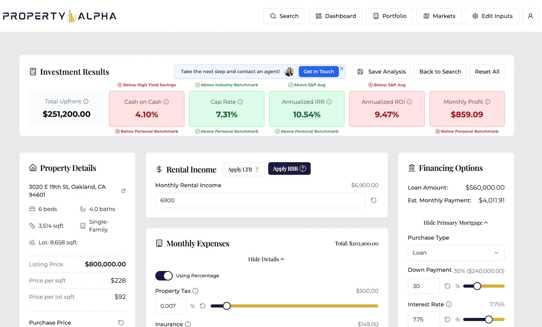
Task: Reset the Property Tax percentage
Action: click(x=203, y=306)
